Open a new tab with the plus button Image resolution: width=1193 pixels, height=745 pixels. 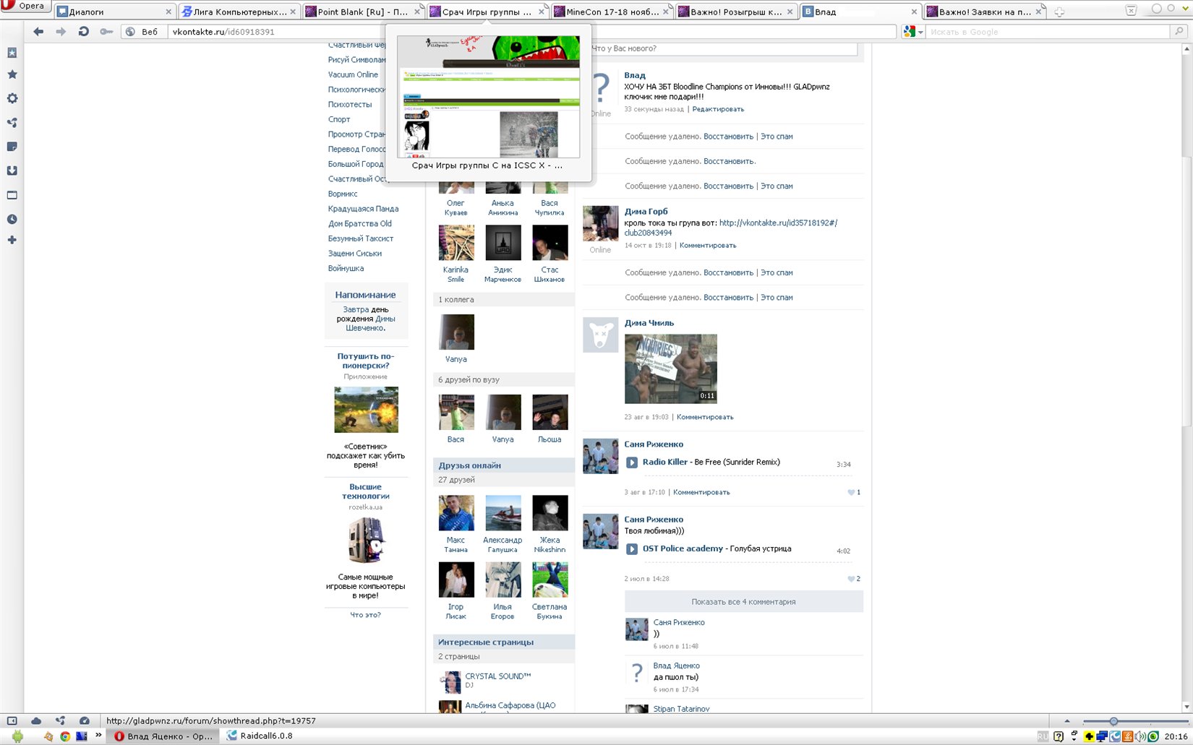[x=1059, y=12]
